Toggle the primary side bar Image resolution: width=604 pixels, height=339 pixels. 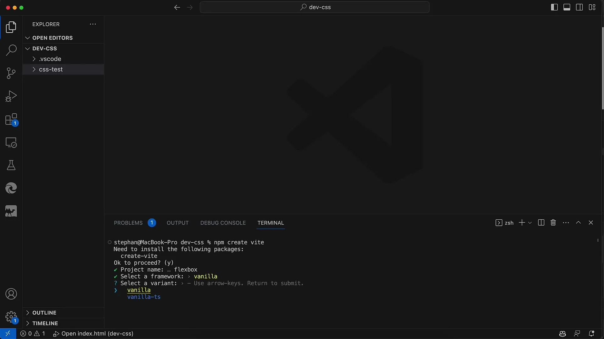(x=554, y=7)
